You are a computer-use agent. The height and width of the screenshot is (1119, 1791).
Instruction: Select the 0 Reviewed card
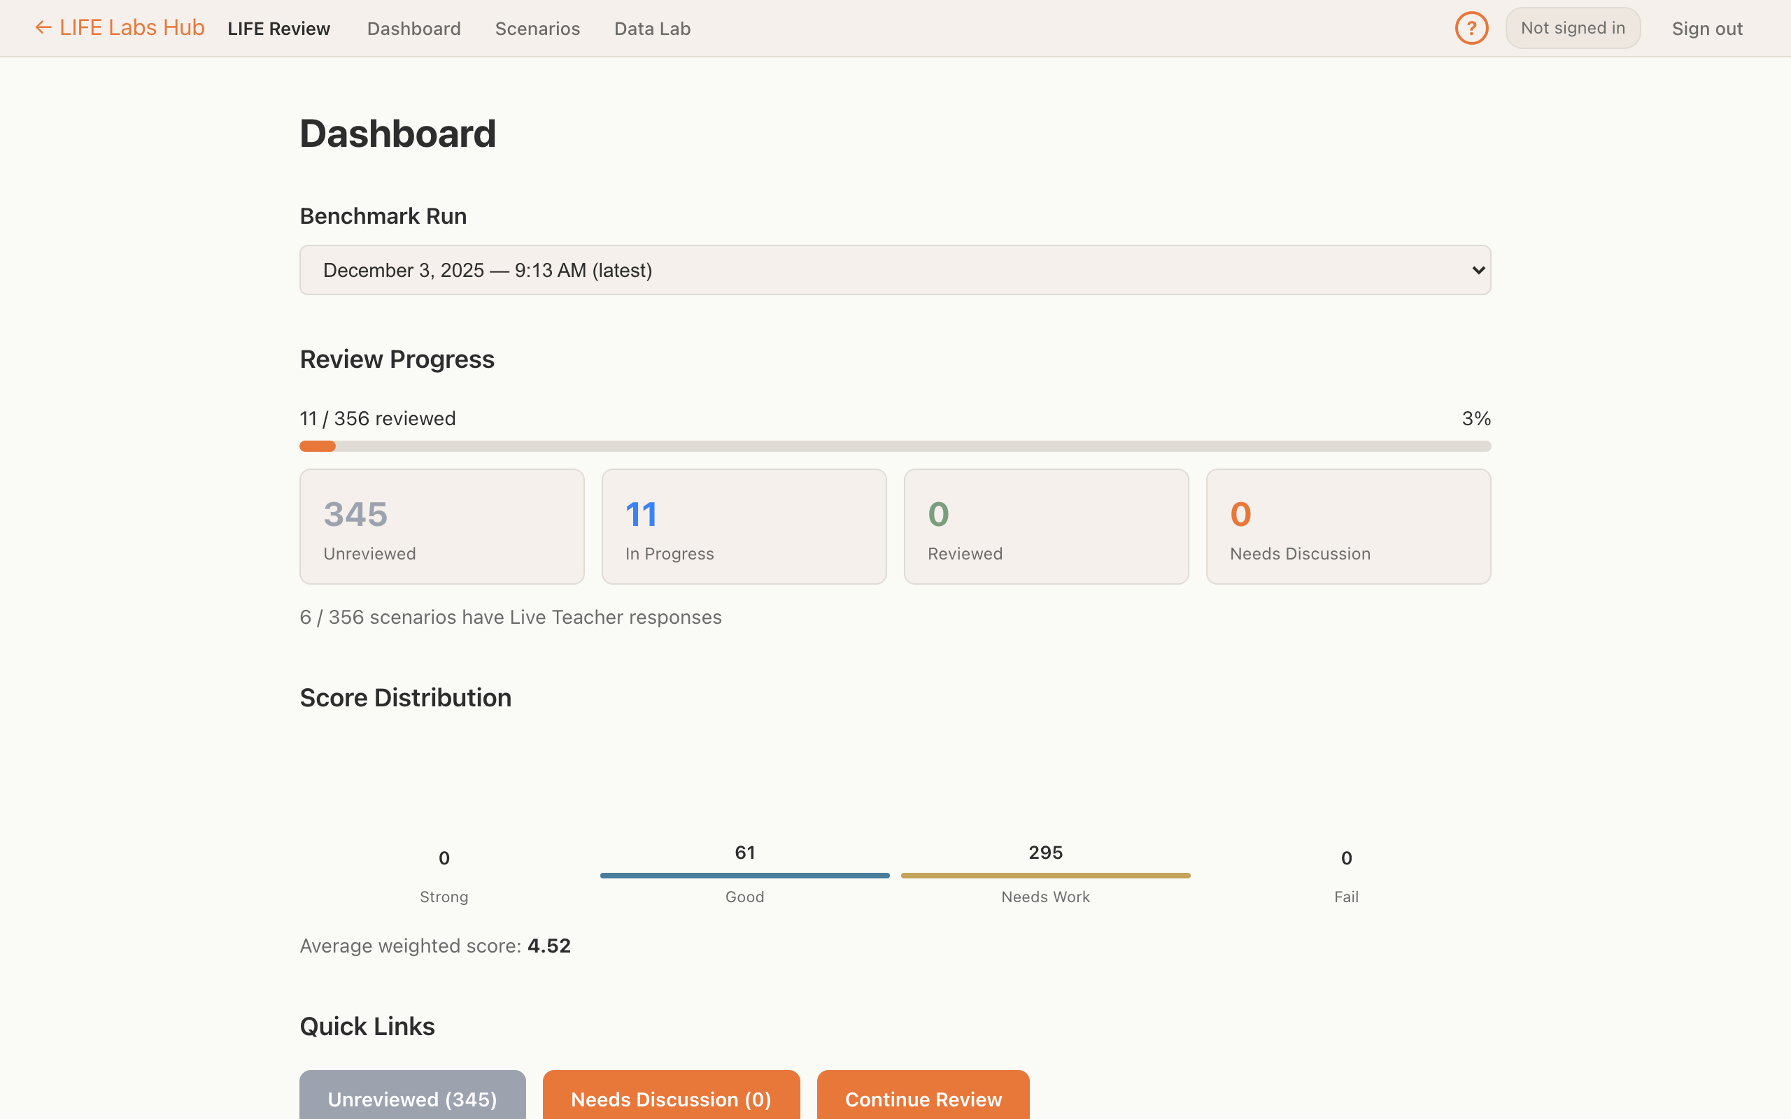pos(1046,526)
